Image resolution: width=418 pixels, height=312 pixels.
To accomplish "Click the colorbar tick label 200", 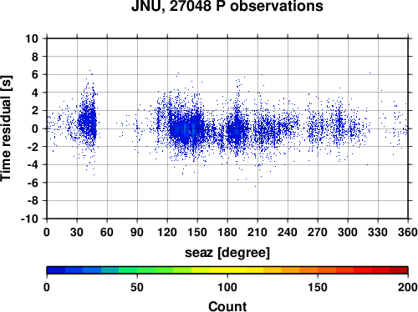I will [408, 287].
